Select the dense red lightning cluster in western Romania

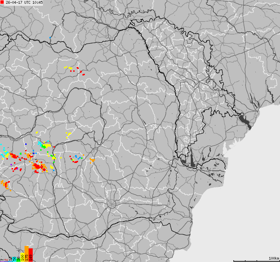pos(37,167)
